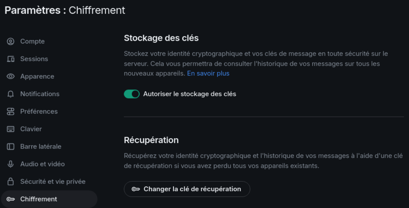Switch to the Sécurité et vie privée tab
This screenshot has height=208, width=409.
(x=53, y=182)
